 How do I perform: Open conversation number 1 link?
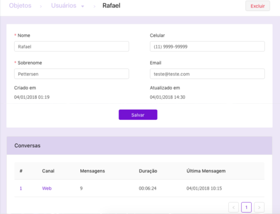coord(21,188)
